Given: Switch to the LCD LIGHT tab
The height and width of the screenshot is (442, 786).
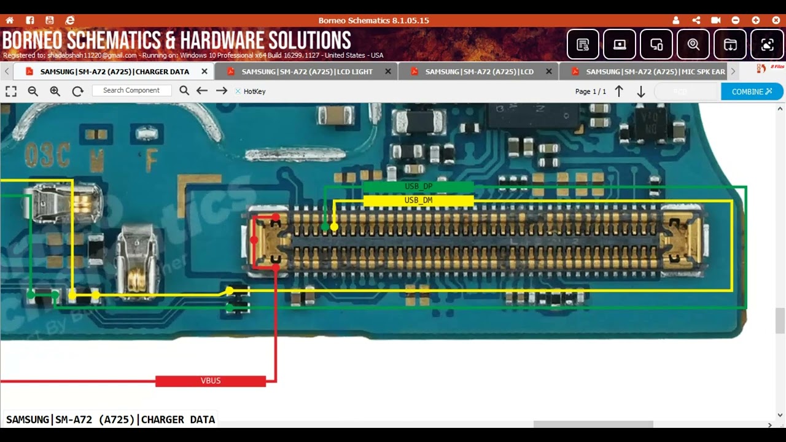Looking at the screenshot, I should 306,71.
